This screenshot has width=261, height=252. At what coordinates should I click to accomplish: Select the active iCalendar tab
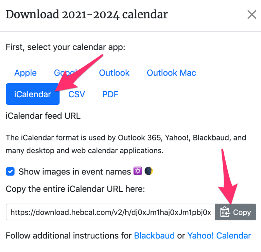33,94
